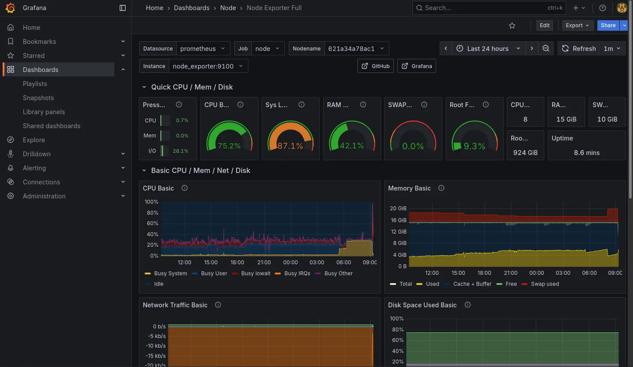Open the Datasource prometheus dropdown
This screenshot has height=367, width=633.
click(x=204, y=49)
